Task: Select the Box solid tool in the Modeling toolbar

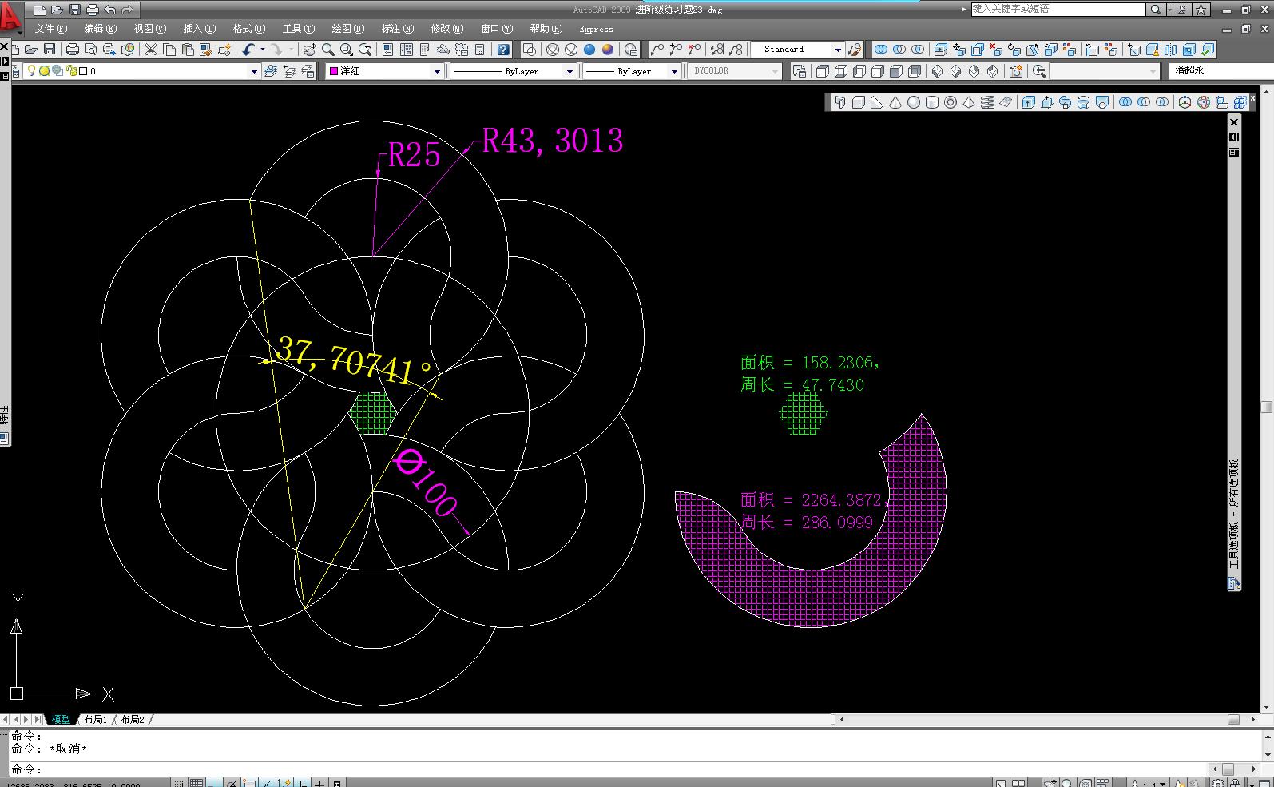Action: pos(859,102)
